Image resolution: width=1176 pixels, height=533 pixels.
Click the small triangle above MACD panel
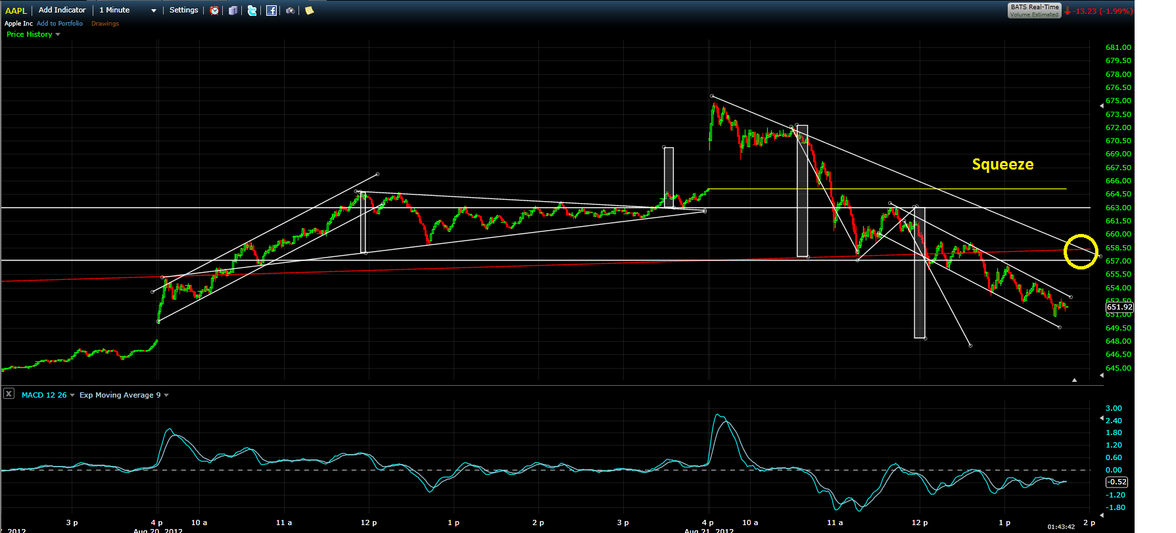(x=1075, y=380)
